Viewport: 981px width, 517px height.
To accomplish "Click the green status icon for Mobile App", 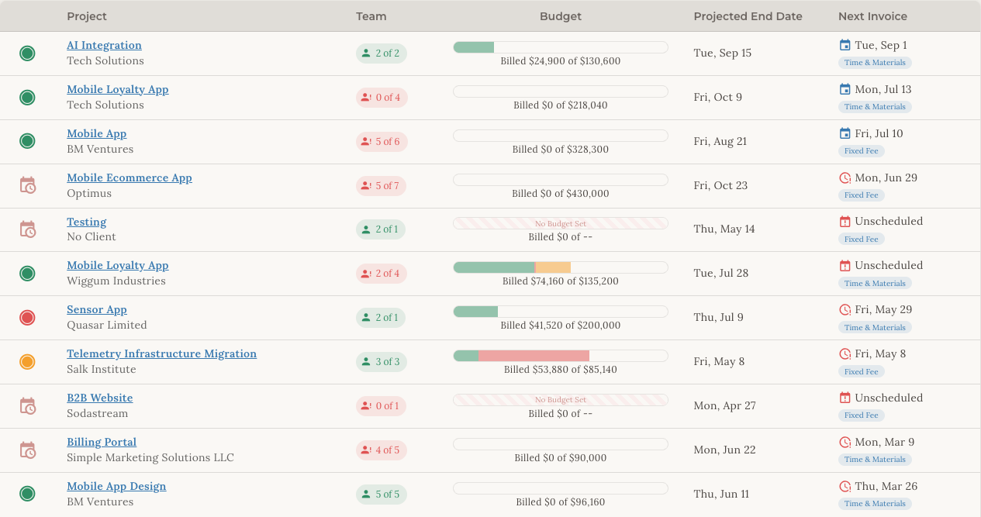I will pyautogui.click(x=27, y=141).
